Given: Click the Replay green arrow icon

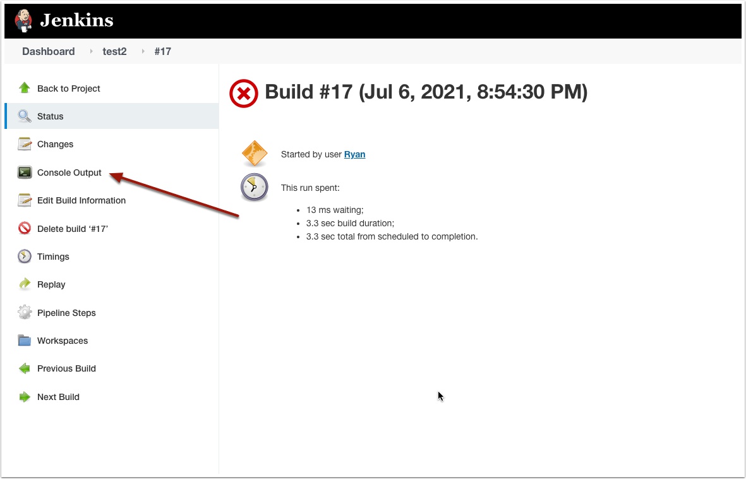Looking at the screenshot, I should (24, 284).
